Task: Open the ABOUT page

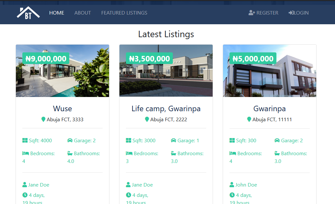Action: pos(83,13)
